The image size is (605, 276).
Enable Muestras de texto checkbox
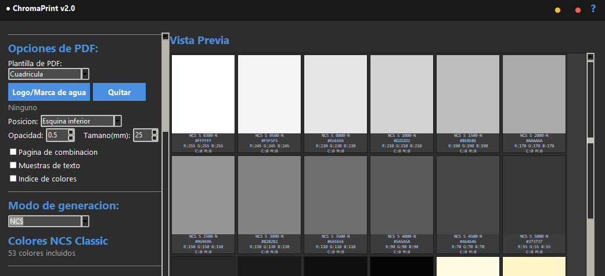(x=13, y=165)
